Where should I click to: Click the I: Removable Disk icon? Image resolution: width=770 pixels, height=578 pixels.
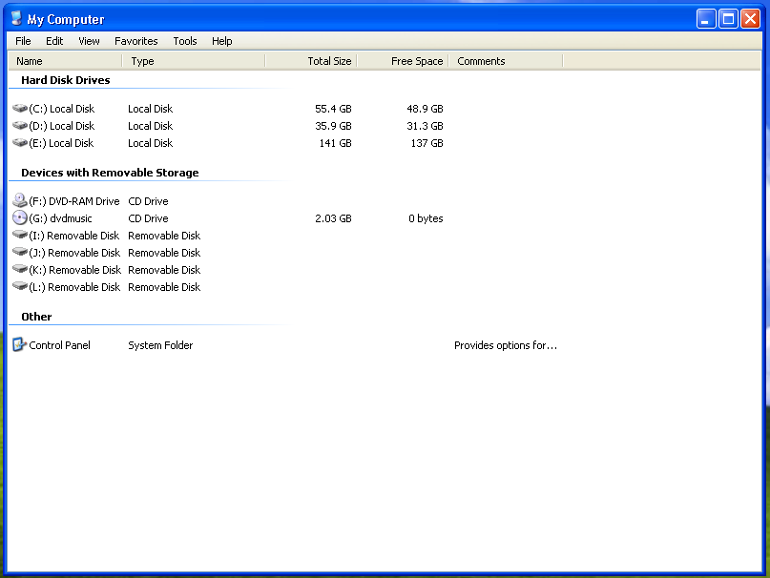[20, 235]
